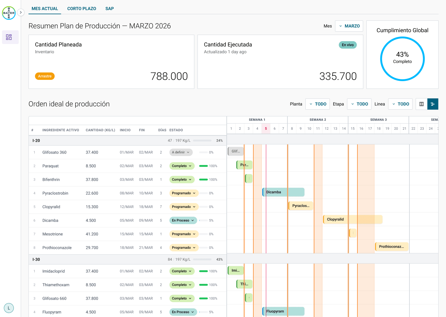Click the En vivo status badge
Viewport: 446px width, 317px height.
pos(348,45)
